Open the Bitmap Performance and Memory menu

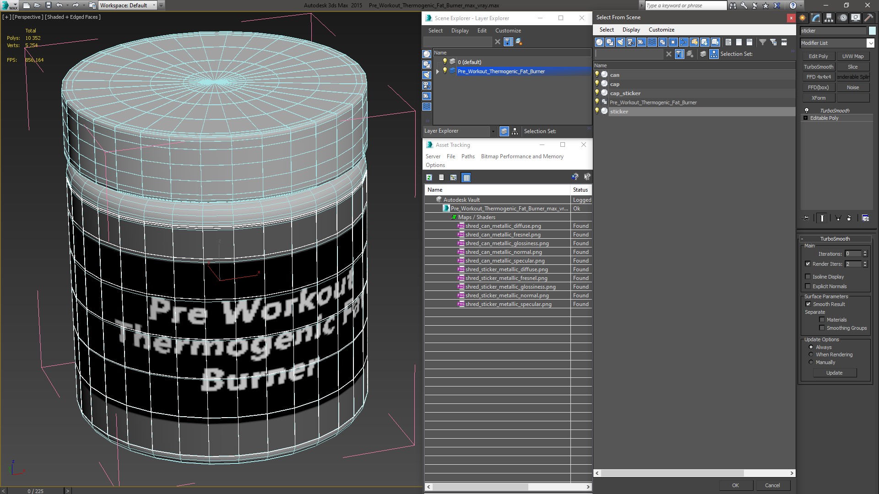(x=522, y=156)
